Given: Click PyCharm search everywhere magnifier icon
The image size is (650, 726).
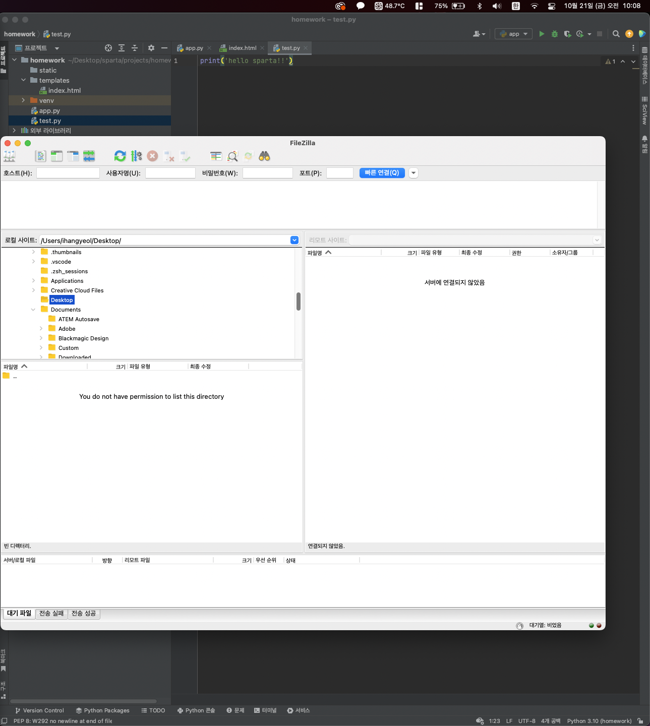Looking at the screenshot, I should click(616, 34).
